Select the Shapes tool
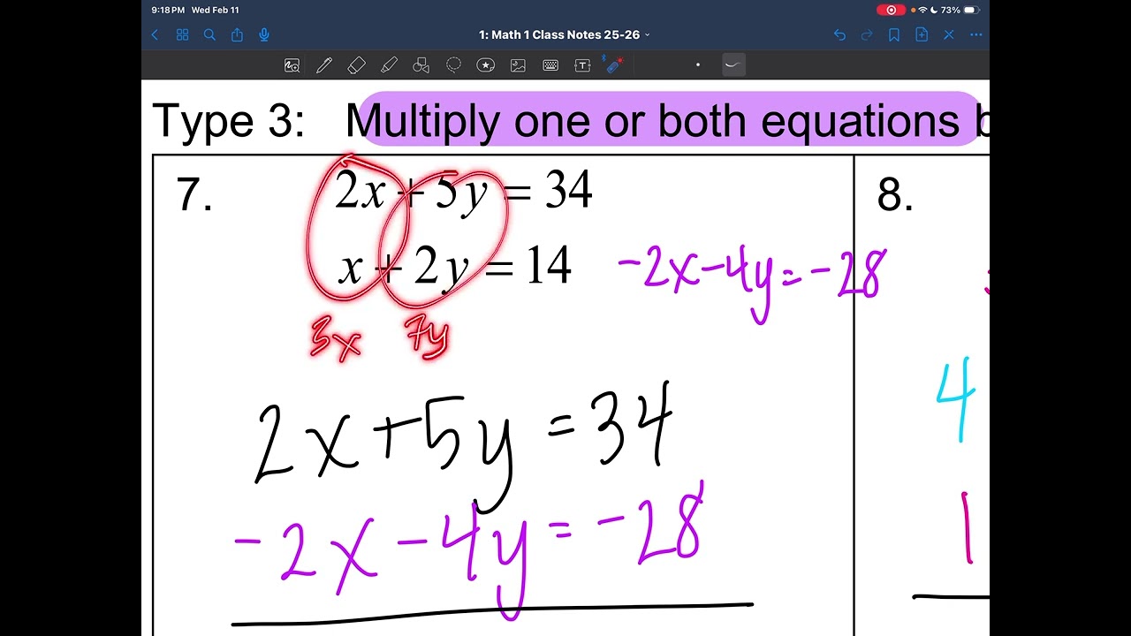The width and height of the screenshot is (1131, 636). tap(421, 65)
